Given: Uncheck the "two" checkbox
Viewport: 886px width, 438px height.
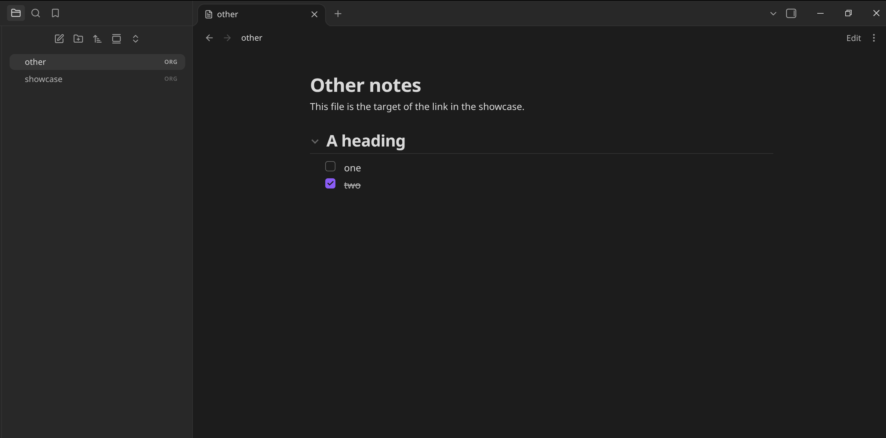Looking at the screenshot, I should (x=330, y=183).
